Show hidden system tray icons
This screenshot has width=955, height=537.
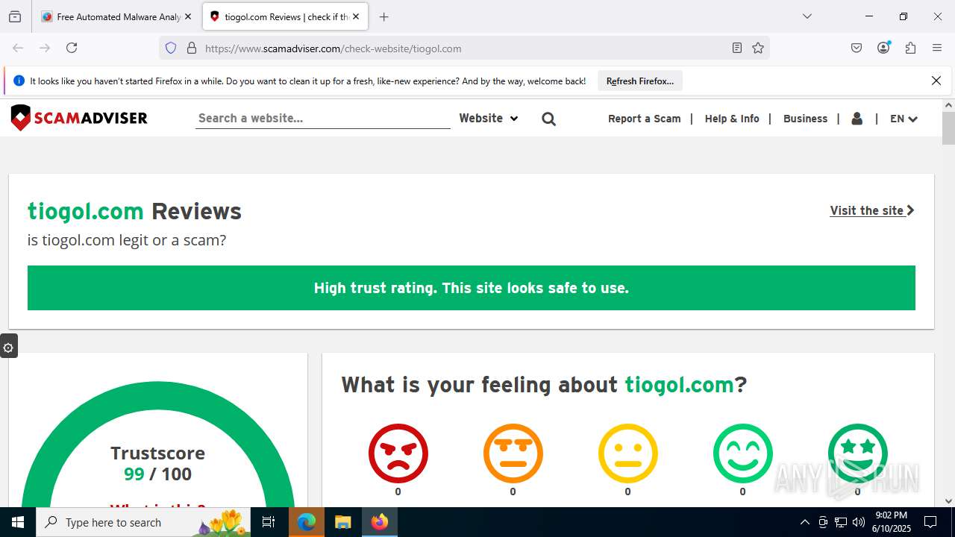804,522
